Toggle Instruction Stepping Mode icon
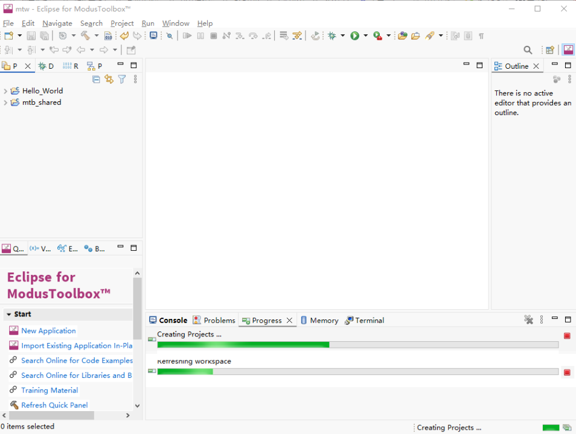This screenshot has height=434, width=576. [297, 36]
